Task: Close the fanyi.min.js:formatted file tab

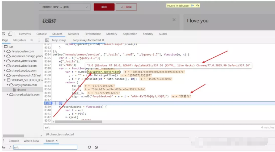Action: point(103,40)
